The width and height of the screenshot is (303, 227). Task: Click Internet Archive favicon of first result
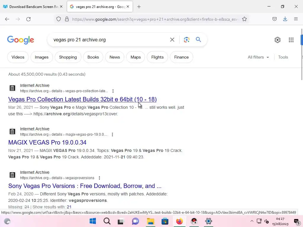point(12,88)
